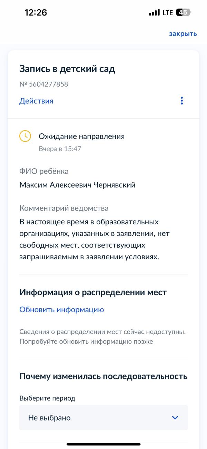Tap Почему изменилась последовательность heading
The width and height of the screenshot is (207, 449).
[x=103, y=376]
